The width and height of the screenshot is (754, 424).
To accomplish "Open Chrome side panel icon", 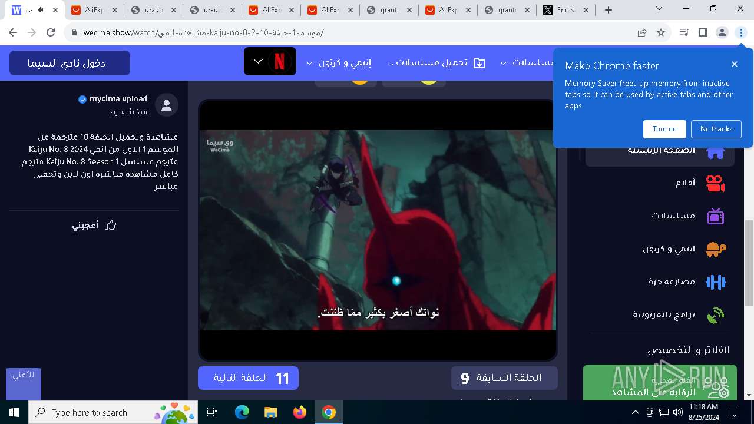I will pyautogui.click(x=703, y=33).
